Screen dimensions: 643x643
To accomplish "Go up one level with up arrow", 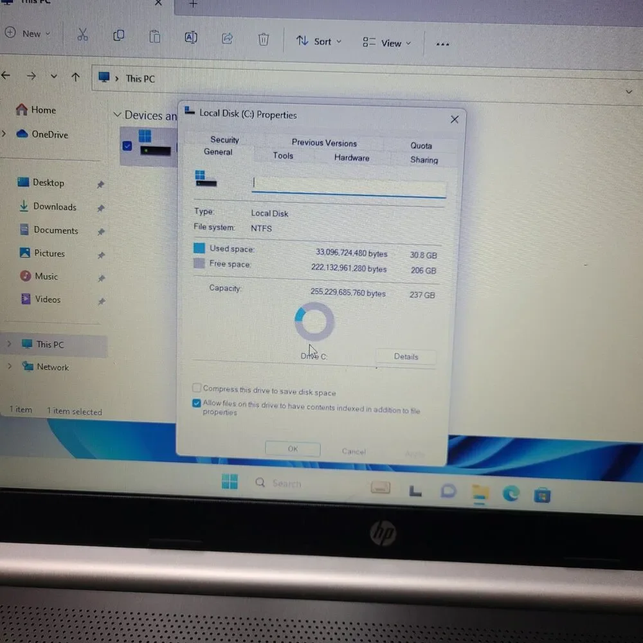I will (75, 77).
